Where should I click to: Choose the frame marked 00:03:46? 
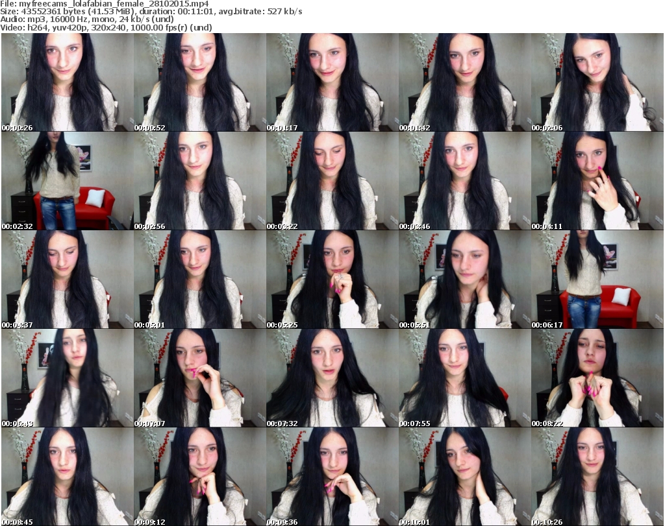point(465,181)
